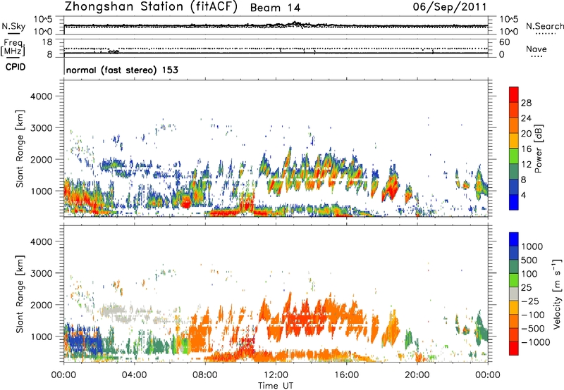Click the grey velocity band near 03:00
Screen dimensions: 564x390
(x=114, y=311)
